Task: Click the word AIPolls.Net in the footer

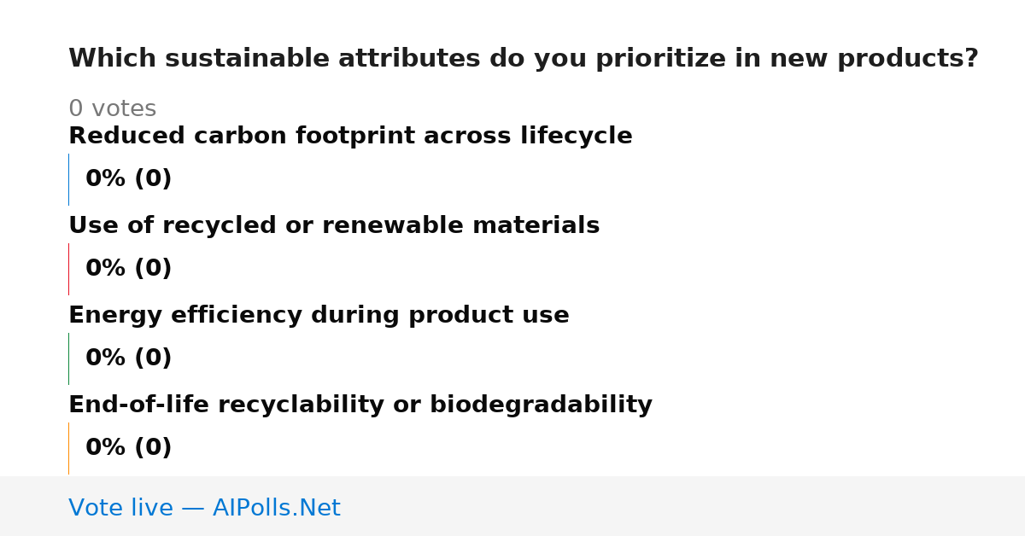Action: 276,508
